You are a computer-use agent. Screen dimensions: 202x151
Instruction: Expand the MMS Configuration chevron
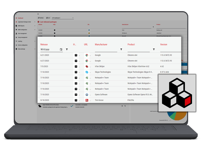point(35,30)
